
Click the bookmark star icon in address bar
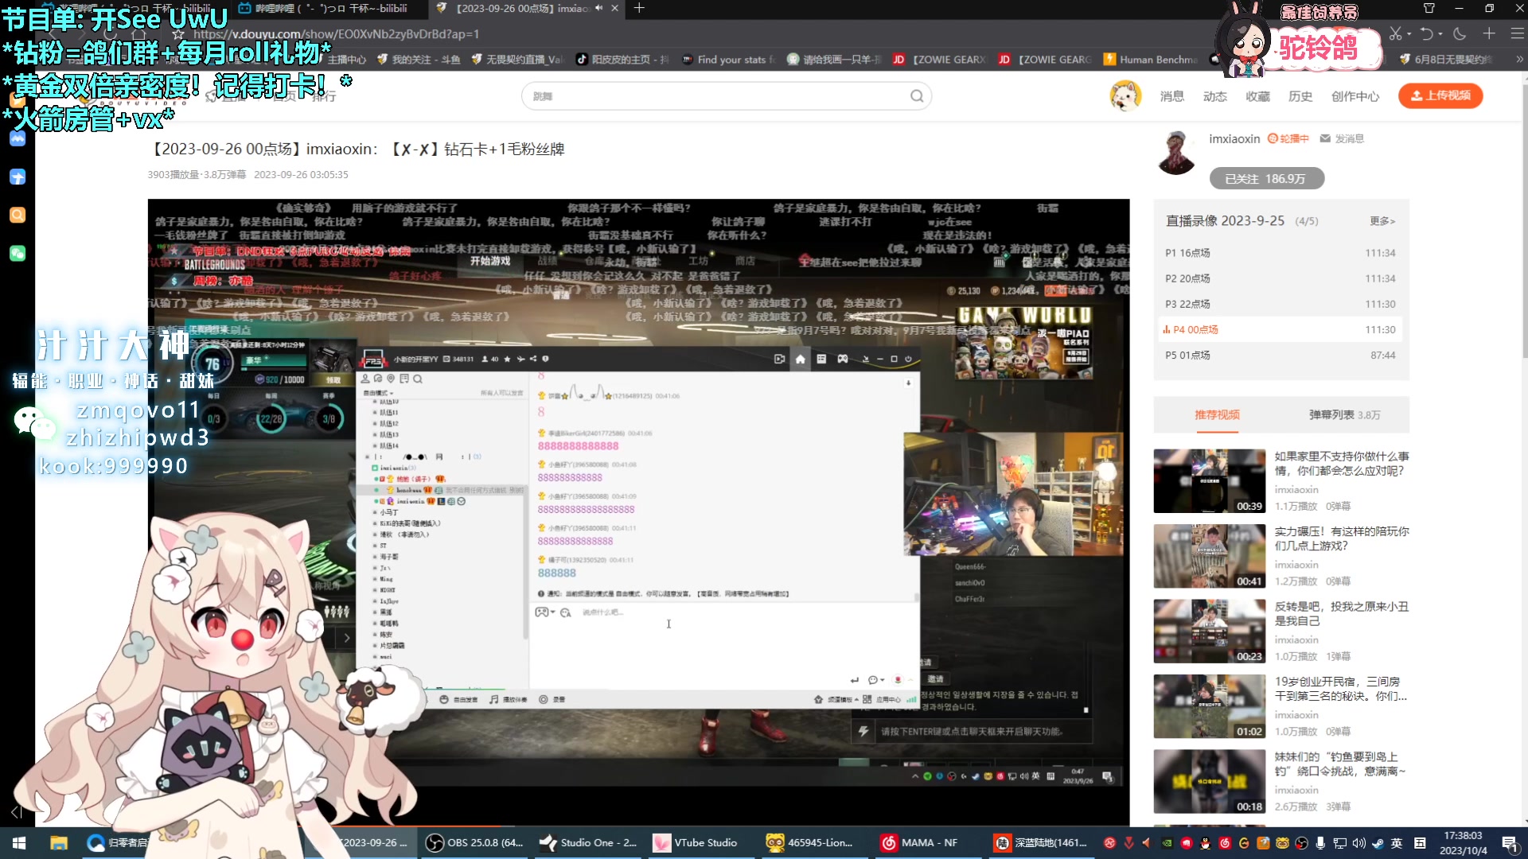click(178, 34)
